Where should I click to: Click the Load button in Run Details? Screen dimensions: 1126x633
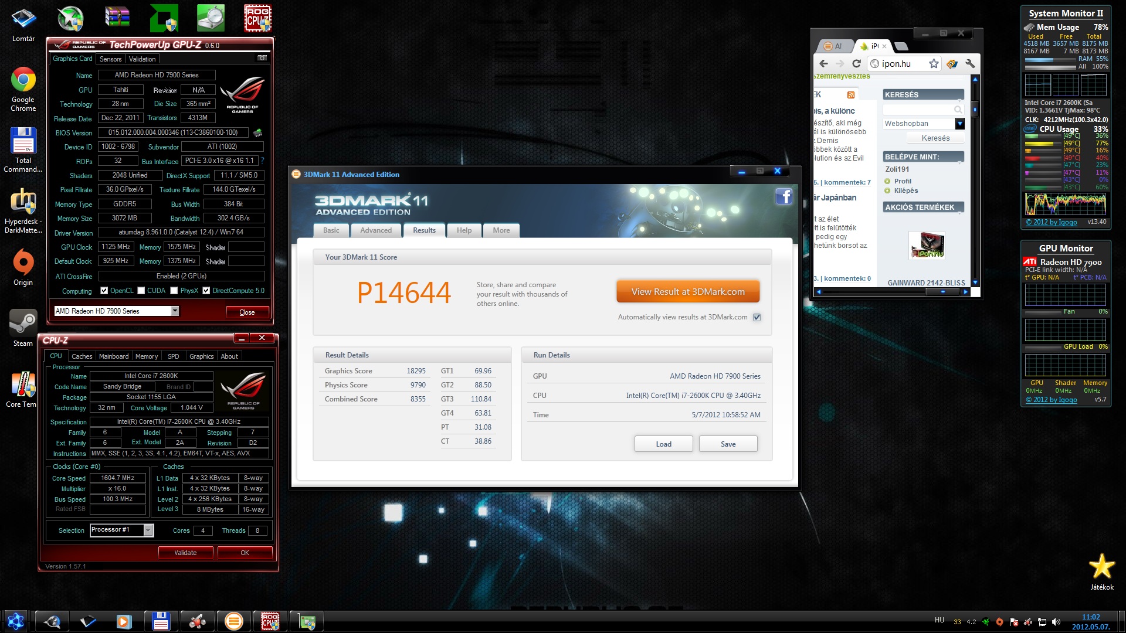pyautogui.click(x=664, y=444)
